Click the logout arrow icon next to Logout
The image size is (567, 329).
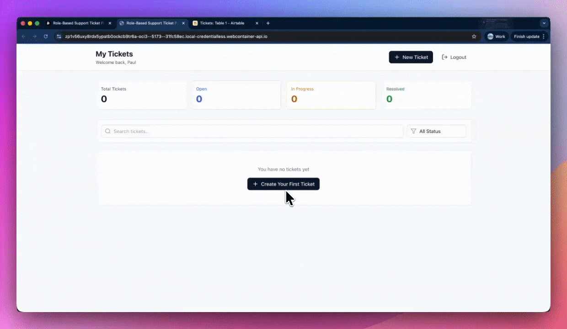coord(444,57)
